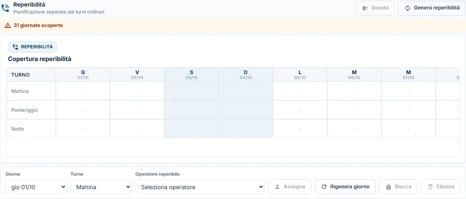Click the Elimina button
The height and width of the screenshot is (199, 466).
click(x=441, y=187)
